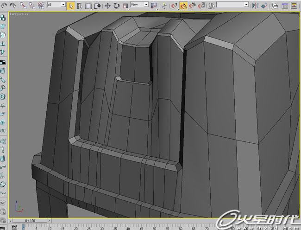Choose the Bind to Space Warp tool
This screenshot has width=301, height=230.
[41, 6]
